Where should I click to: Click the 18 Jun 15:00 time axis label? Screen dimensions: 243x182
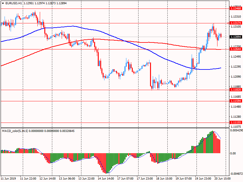pos(164,178)
